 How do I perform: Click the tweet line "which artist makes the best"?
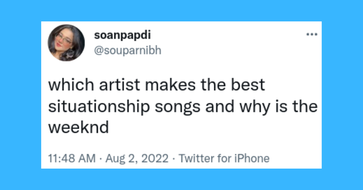pyautogui.click(x=157, y=85)
